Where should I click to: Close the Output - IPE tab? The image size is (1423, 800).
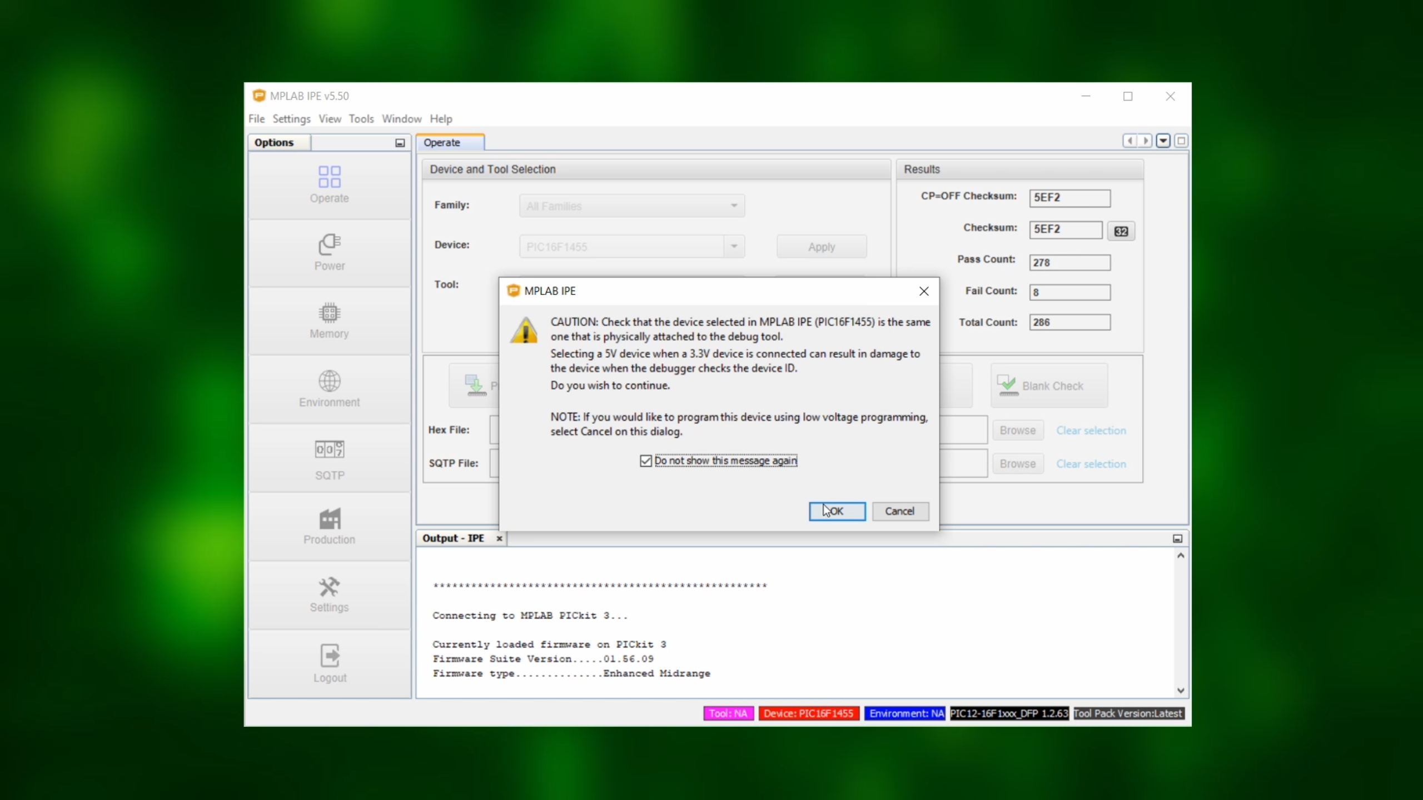coord(499,538)
